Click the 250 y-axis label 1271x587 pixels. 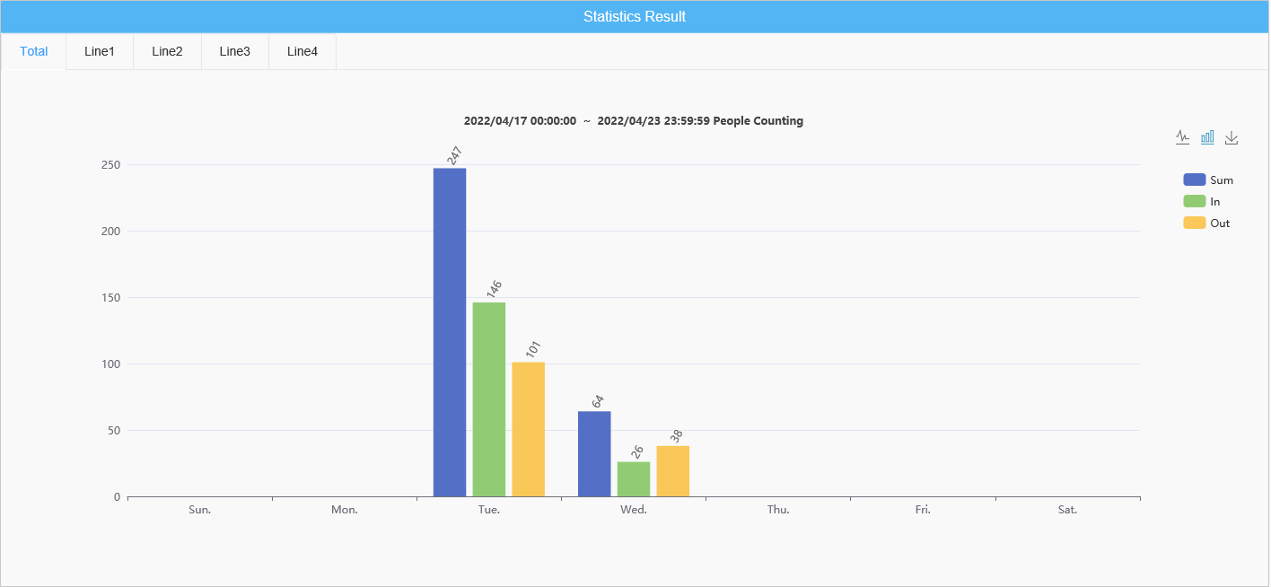(x=111, y=165)
